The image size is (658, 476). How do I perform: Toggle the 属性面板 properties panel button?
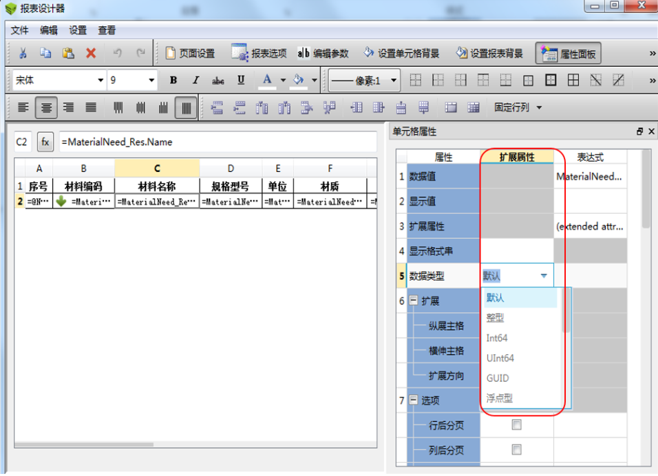tap(569, 53)
